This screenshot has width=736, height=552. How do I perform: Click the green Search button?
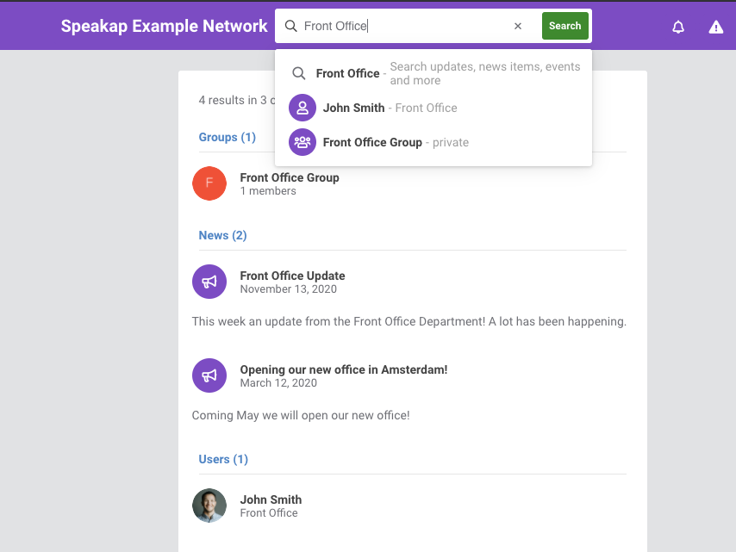click(565, 26)
